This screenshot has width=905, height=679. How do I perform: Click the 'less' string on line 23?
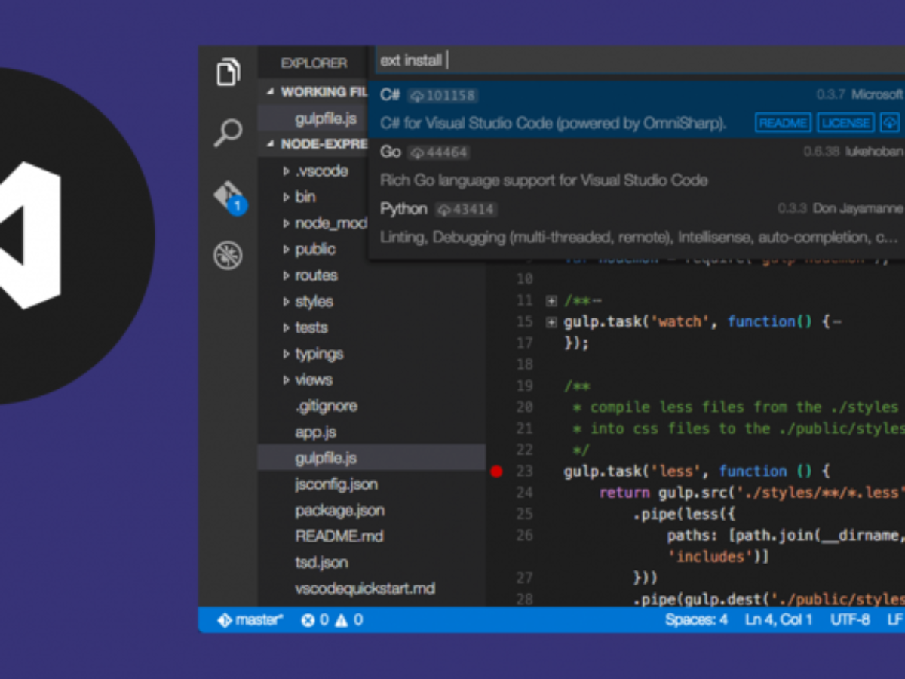point(675,472)
